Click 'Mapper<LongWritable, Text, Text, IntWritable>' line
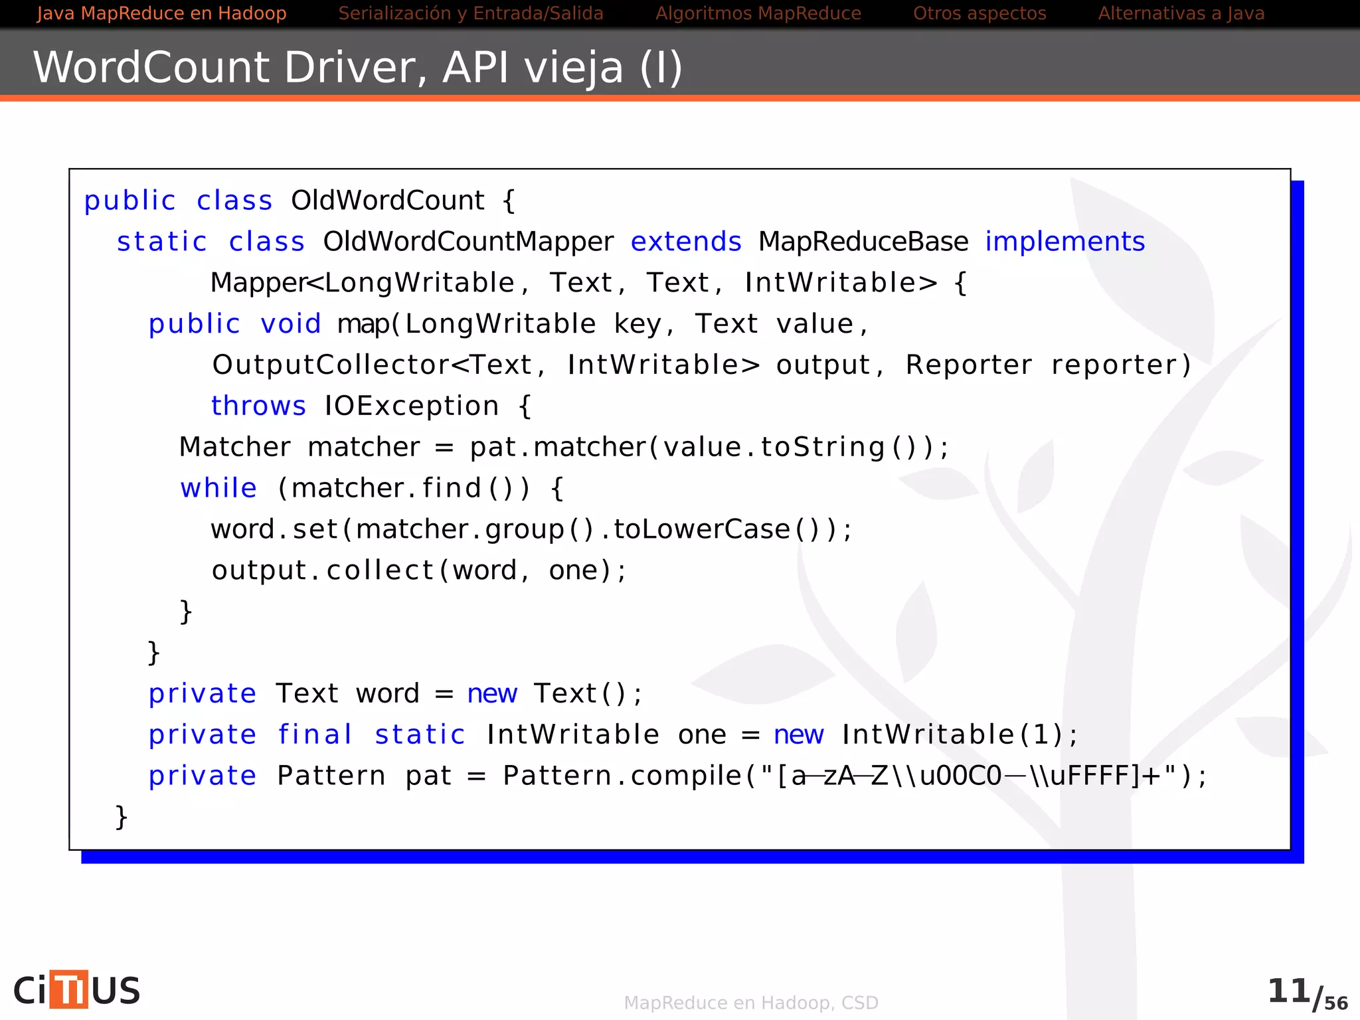1360x1020 pixels. pyautogui.click(x=588, y=283)
